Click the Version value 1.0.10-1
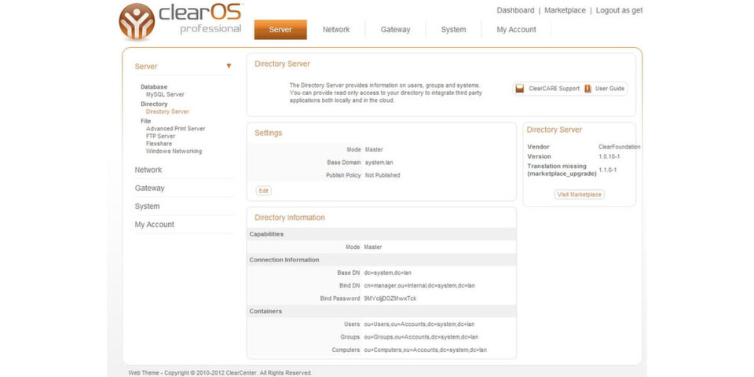This screenshot has height=377, width=754. pyautogui.click(x=608, y=157)
